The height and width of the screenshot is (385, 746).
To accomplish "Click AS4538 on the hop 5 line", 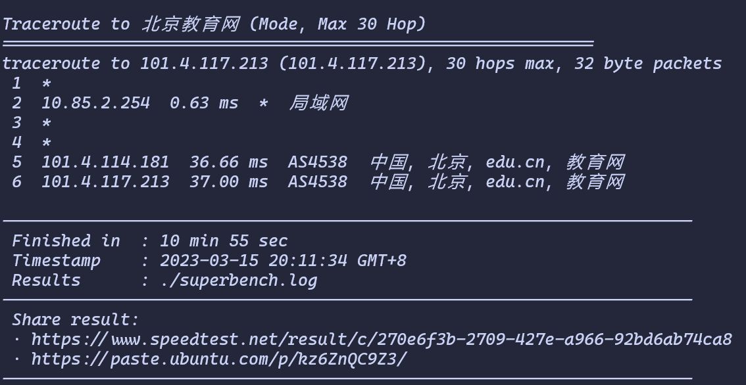I will [x=318, y=162].
